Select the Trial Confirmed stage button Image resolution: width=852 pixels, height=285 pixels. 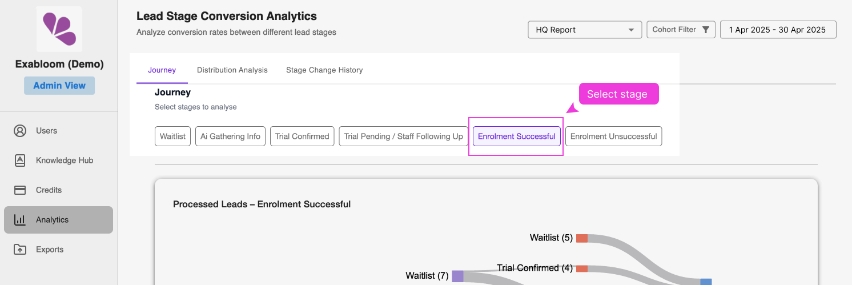302,137
